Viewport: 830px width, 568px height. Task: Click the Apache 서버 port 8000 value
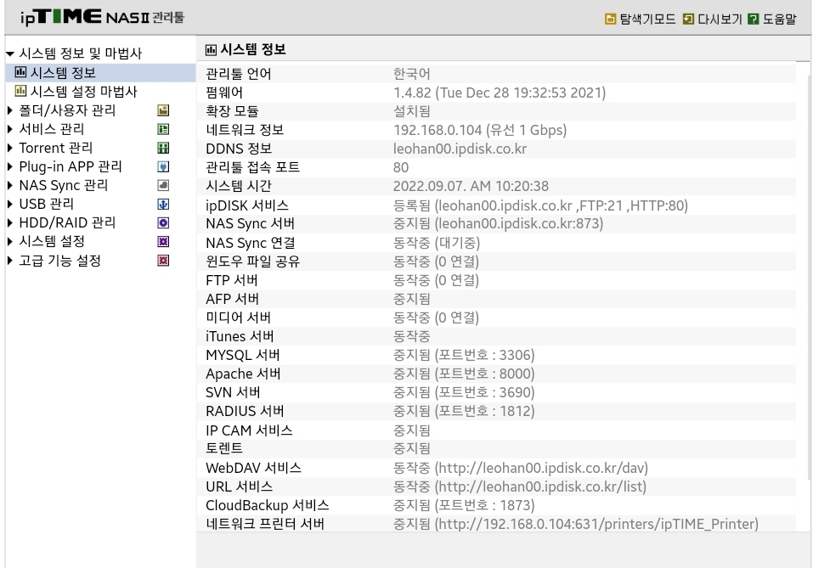point(464,374)
